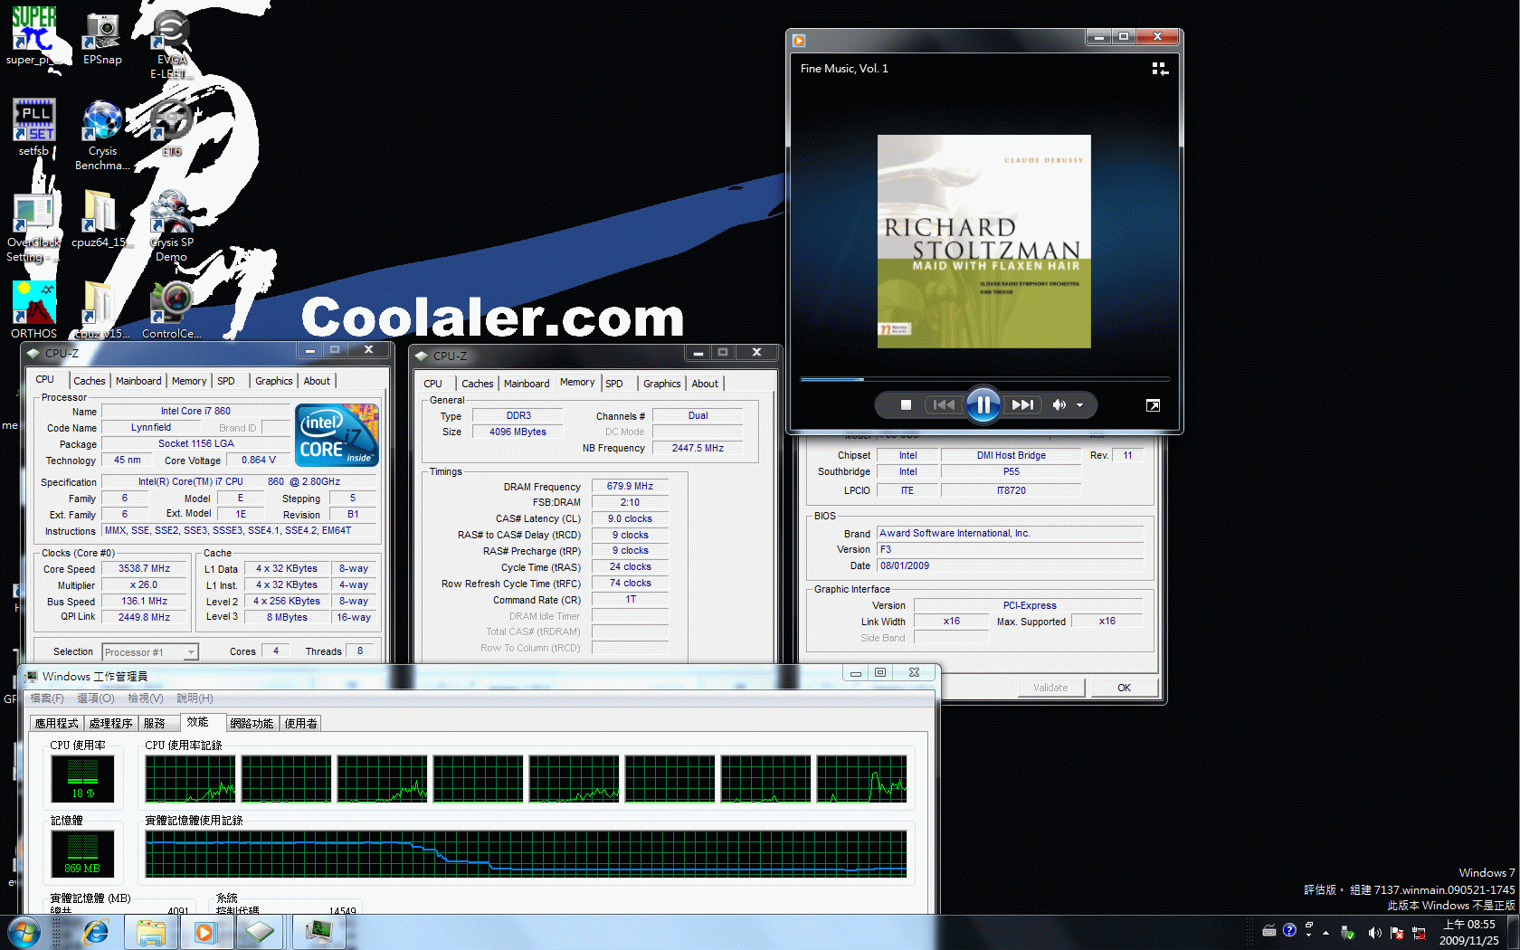
Task: Open the volume icon in system tray
Action: coord(1374,933)
